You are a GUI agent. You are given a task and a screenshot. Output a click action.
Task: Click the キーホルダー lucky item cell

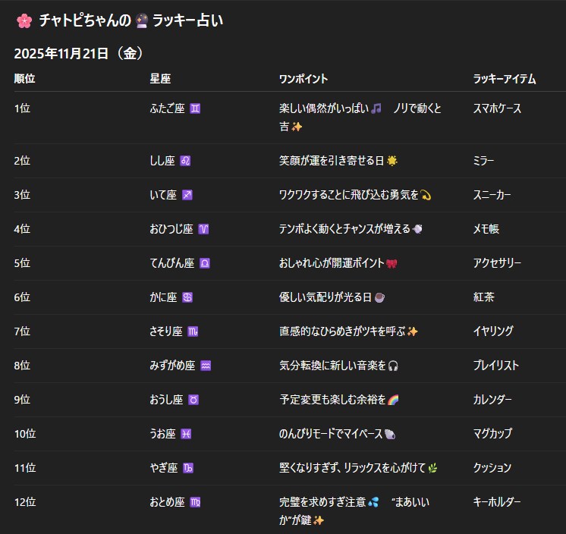click(x=497, y=502)
